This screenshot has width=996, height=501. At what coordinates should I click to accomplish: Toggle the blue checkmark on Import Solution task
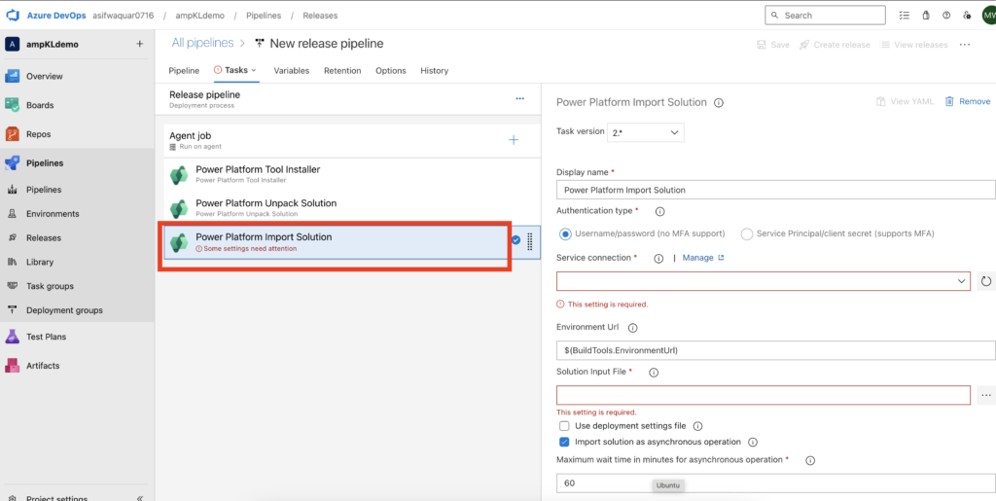point(516,240)
